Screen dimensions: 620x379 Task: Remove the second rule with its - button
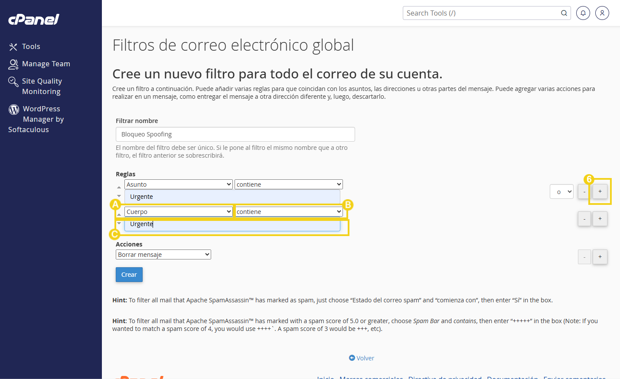point(584,219)
